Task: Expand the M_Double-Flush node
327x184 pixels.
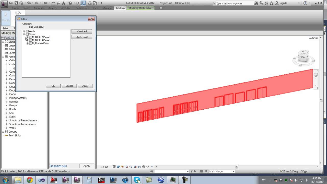Action: click(x=28, y=43)
